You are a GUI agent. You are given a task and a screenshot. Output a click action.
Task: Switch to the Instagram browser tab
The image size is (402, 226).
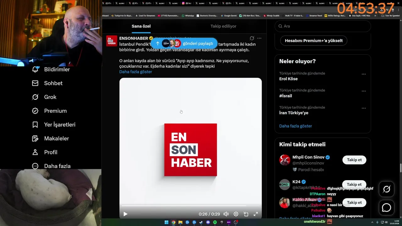point(187,3)
